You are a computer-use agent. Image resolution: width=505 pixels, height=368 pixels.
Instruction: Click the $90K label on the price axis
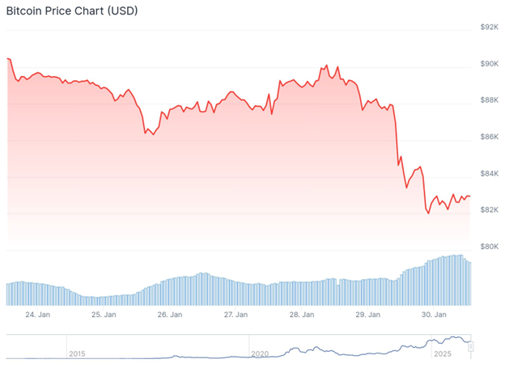[x=489, y=64]
